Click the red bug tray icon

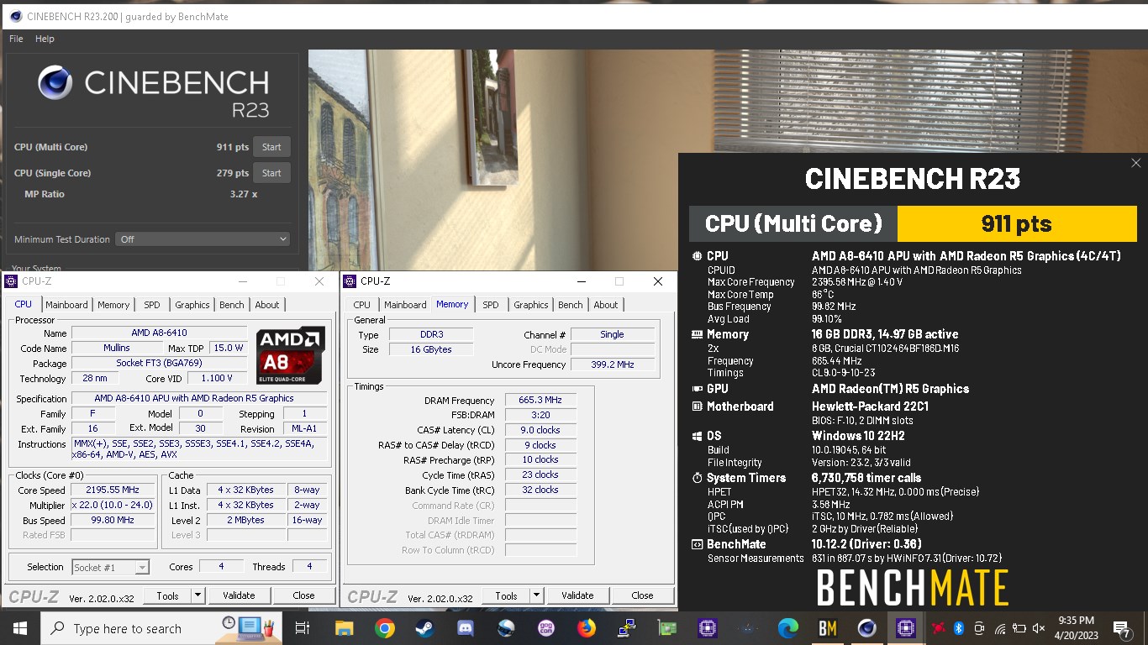[939, 628]
